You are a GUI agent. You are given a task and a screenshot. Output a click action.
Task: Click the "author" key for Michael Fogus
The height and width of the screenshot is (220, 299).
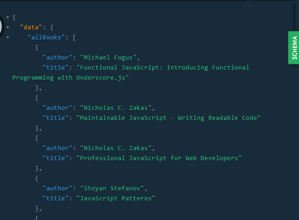pyautogui.click(x=58, y=58)
